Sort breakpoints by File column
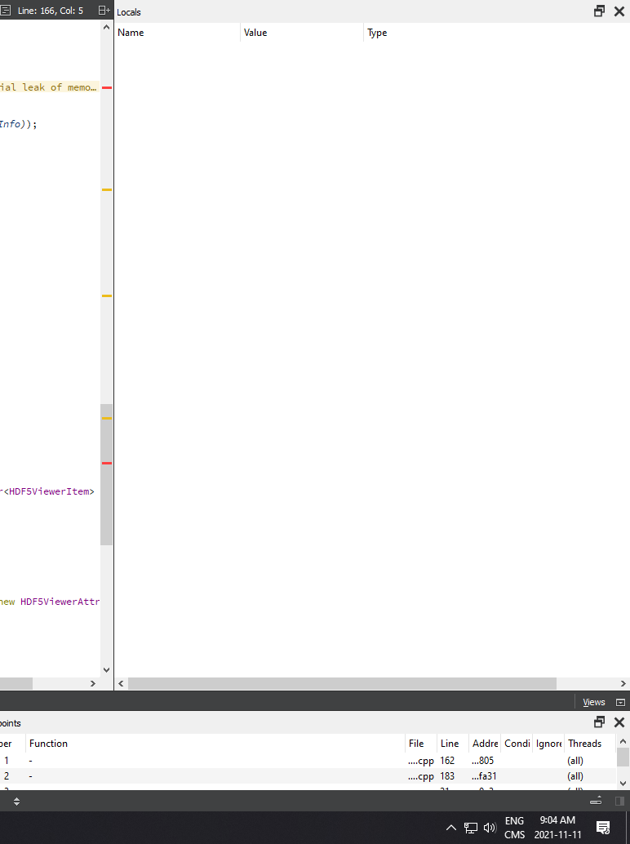This screenshot has width=630, height=844. coord(421,744)
